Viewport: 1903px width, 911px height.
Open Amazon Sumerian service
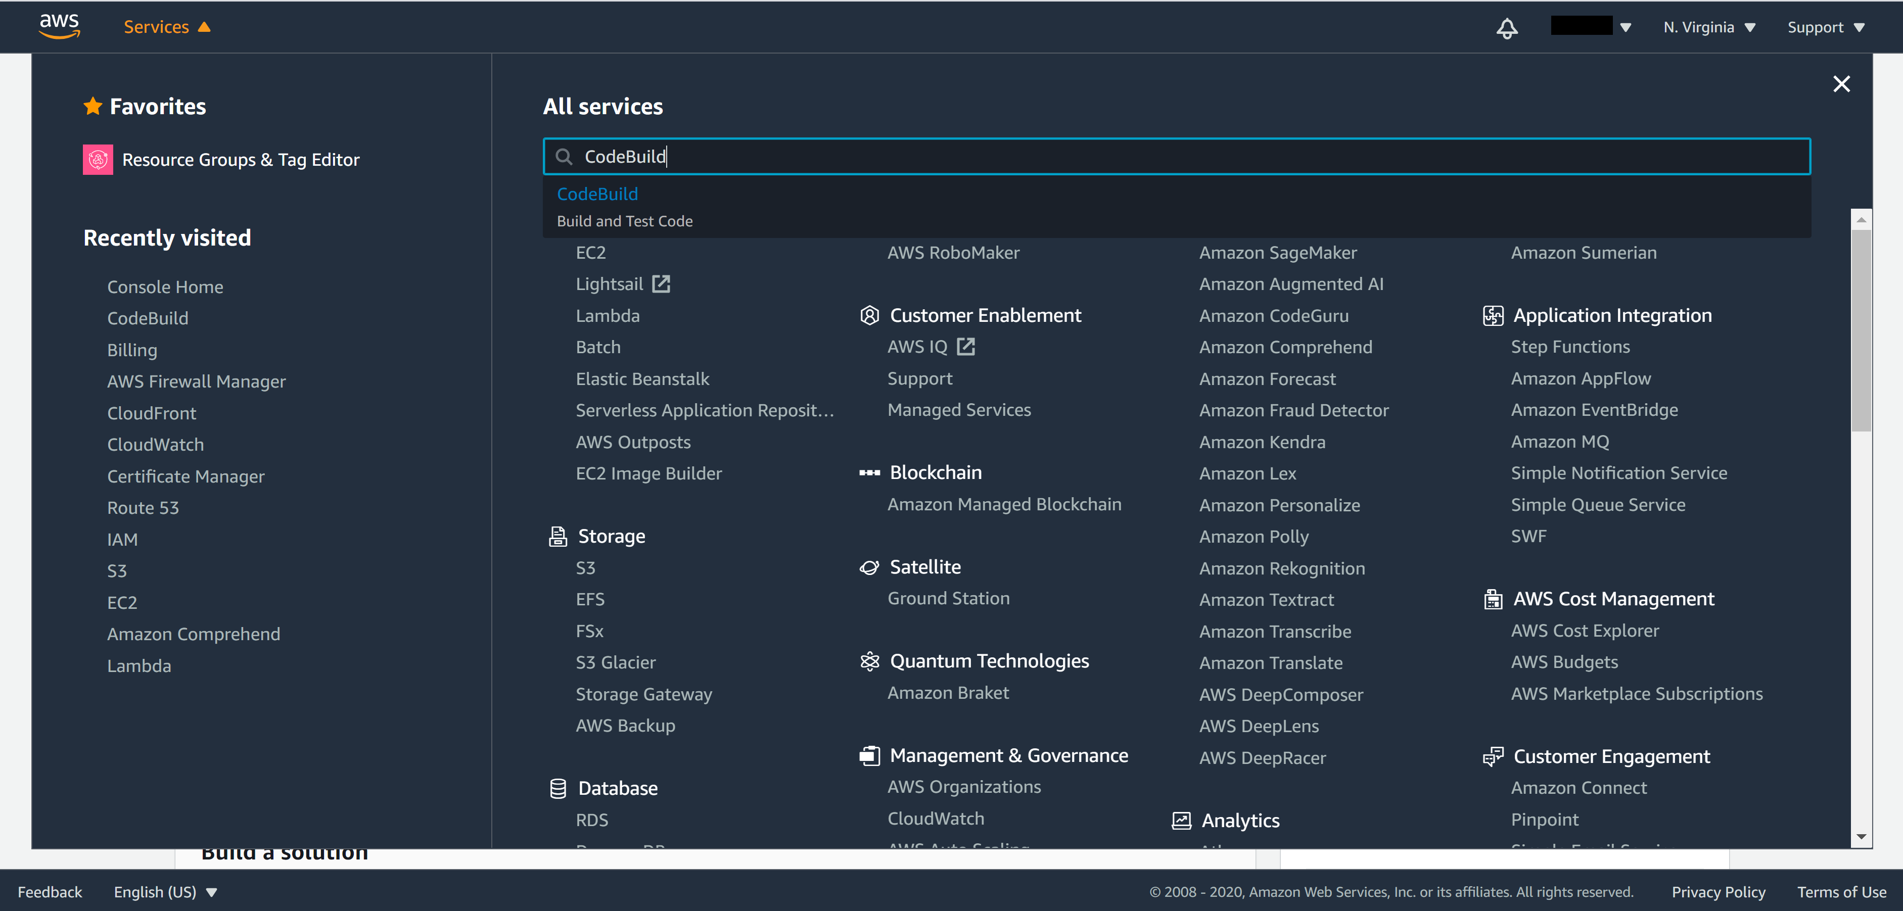point(1583,253)
